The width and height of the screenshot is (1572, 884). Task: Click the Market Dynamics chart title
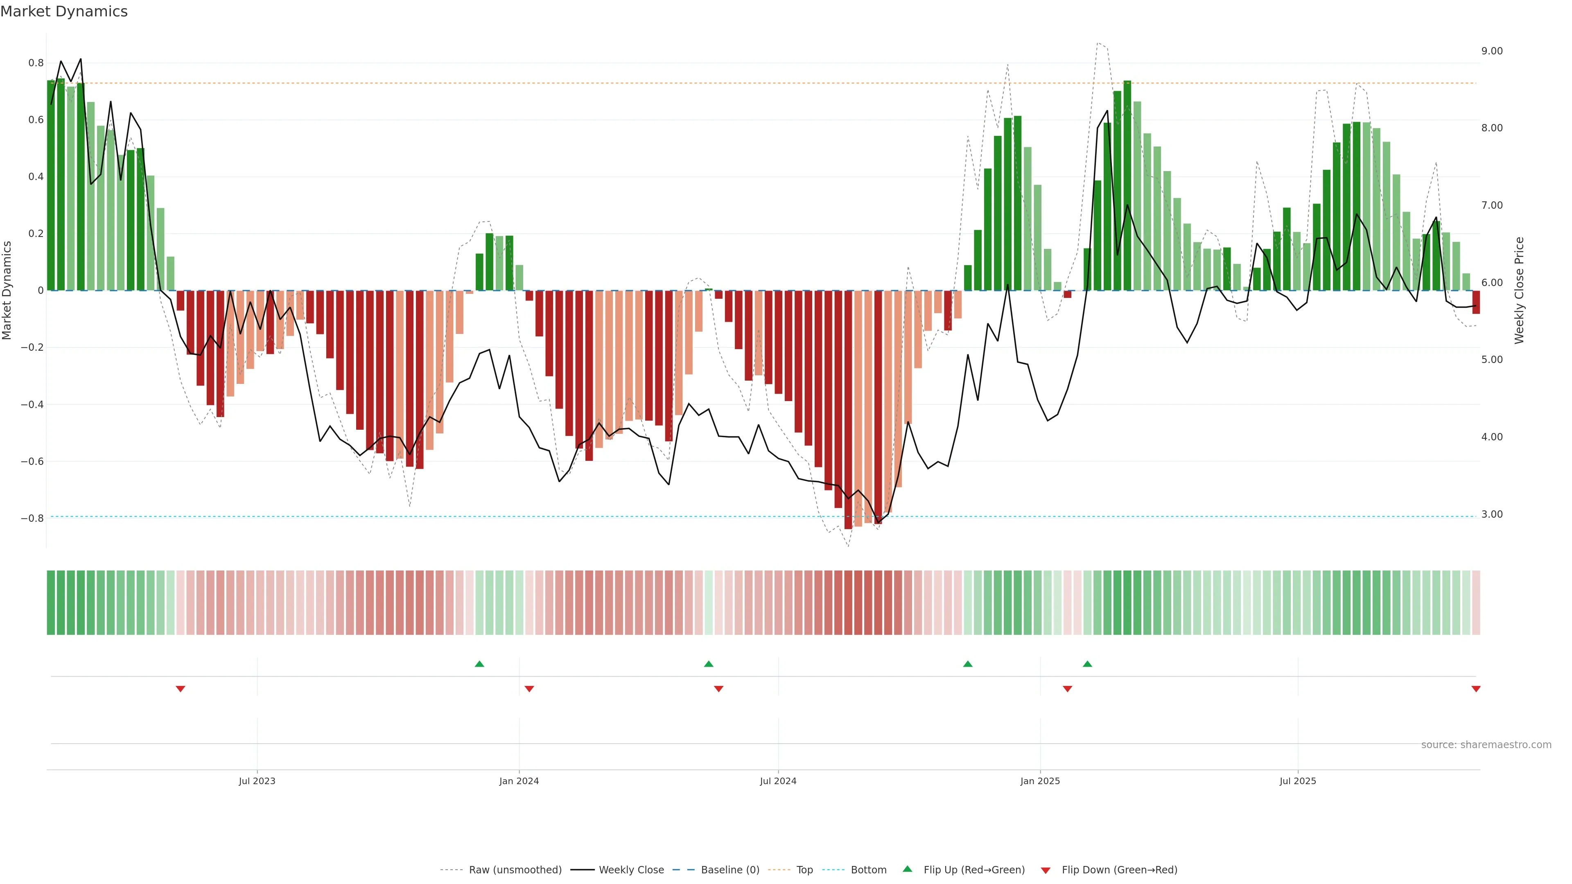pyautogui.click(x=64, y=11)
